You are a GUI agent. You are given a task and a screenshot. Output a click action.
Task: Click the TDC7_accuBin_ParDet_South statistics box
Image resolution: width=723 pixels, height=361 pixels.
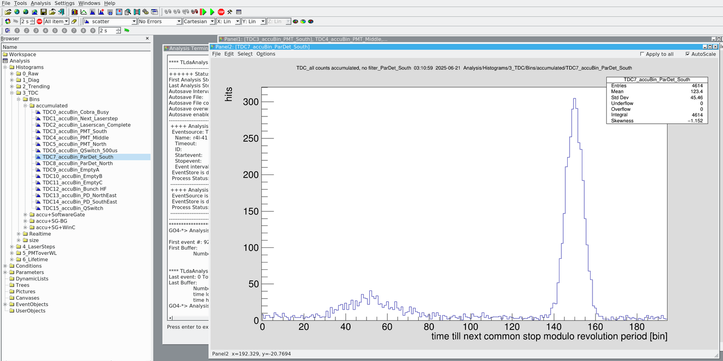pos(657,100)
